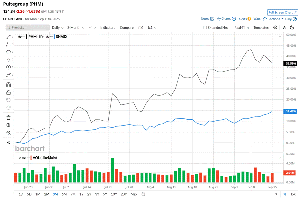Open Help question mark icon
Viewport: 300px width, 199px height.
point(295,19)
